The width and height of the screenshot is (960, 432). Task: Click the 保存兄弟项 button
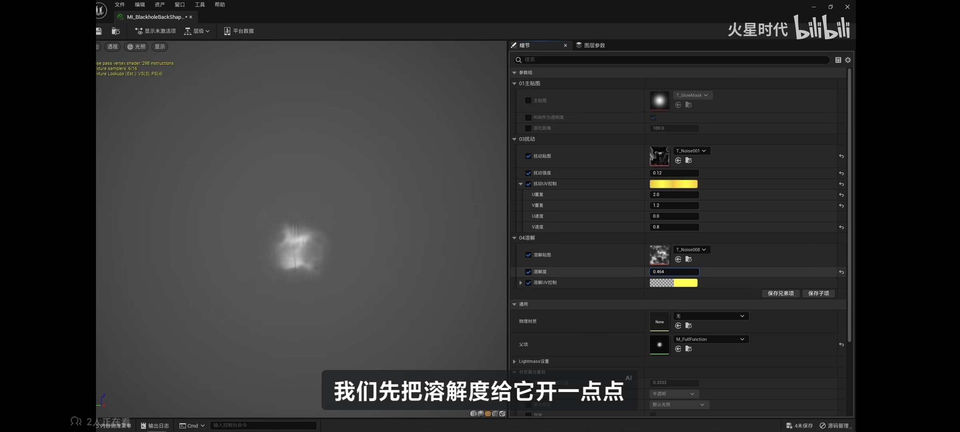(780, 293)
